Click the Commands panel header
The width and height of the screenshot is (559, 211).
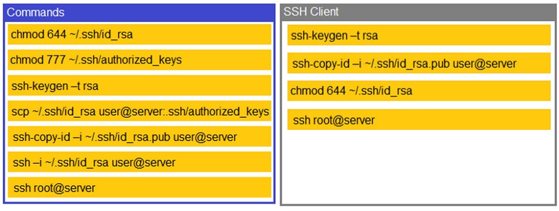(x=139, y=12)
